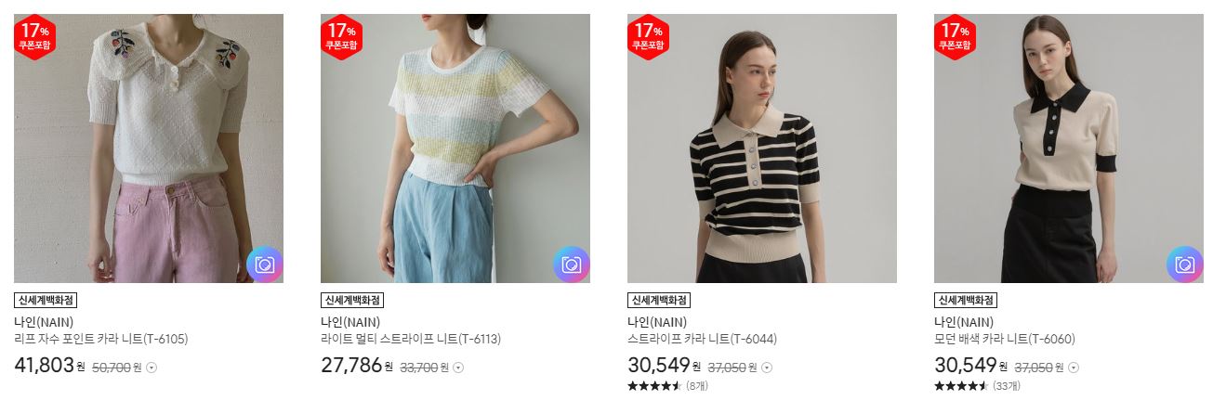Open 스트라이프 카라 니트(T-6044) product link
This screenshot has height=413, width=1213.
coord(702,340)
